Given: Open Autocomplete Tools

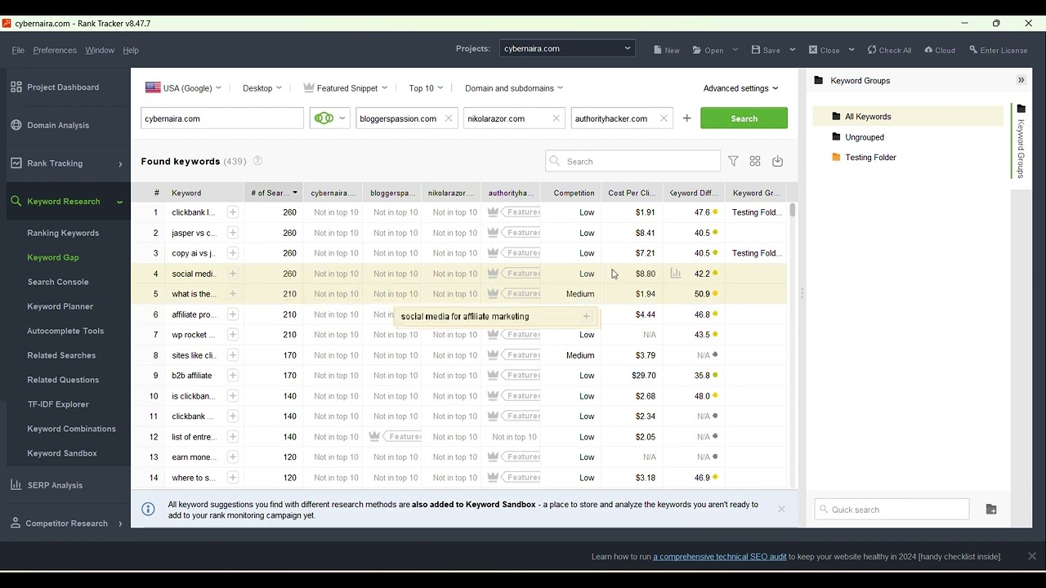Looking at the screenshot, I should [x=65, y=331].
